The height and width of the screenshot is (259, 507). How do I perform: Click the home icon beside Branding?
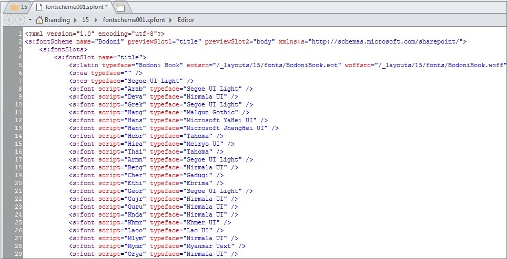[x=39, y=20]
